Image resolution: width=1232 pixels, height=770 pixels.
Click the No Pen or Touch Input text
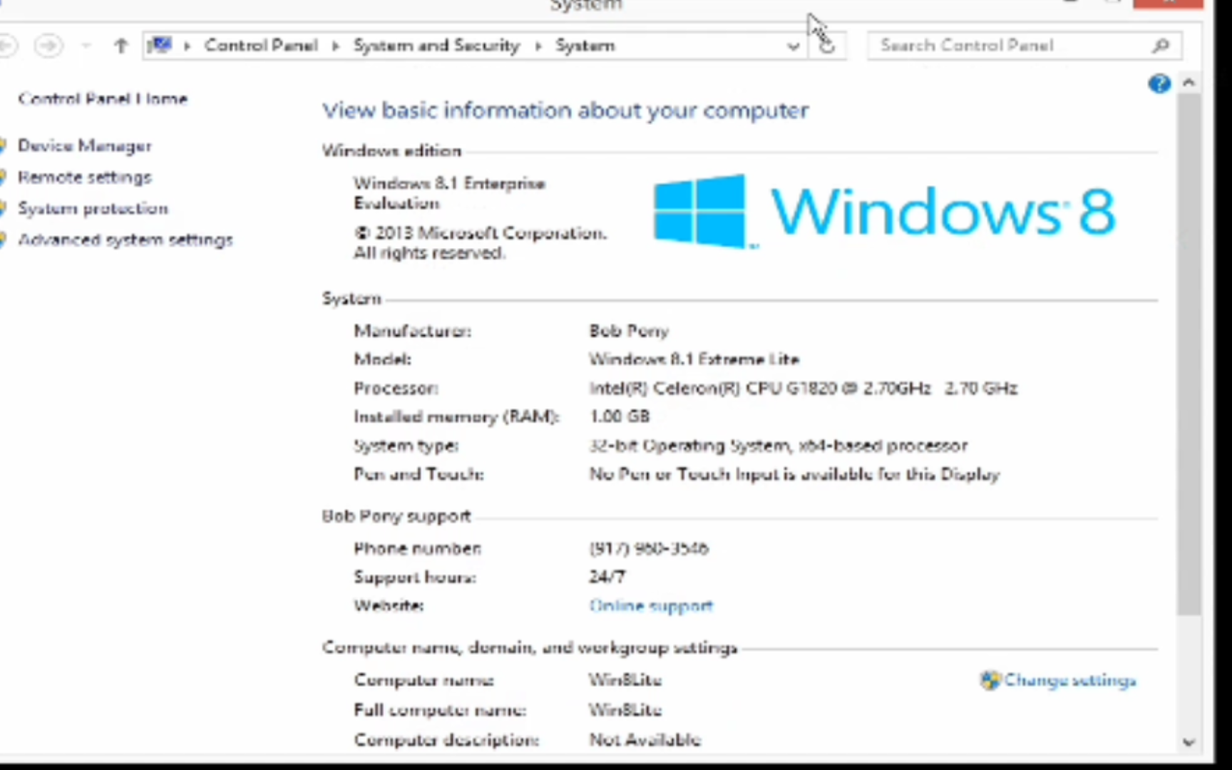coord(794,474)
